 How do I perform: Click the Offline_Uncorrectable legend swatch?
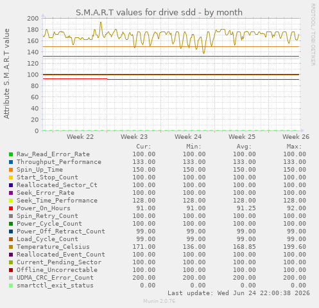[x=11, y=270]
